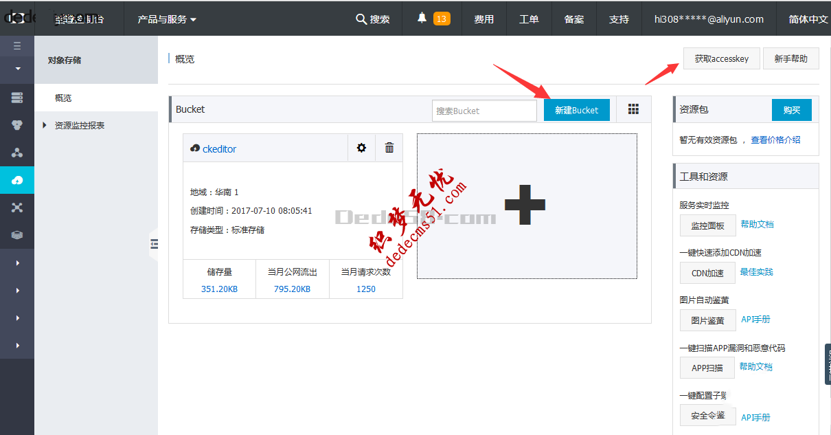
Task: Delete ckeditor bucket via trash icon
Action: coord(389,148)
